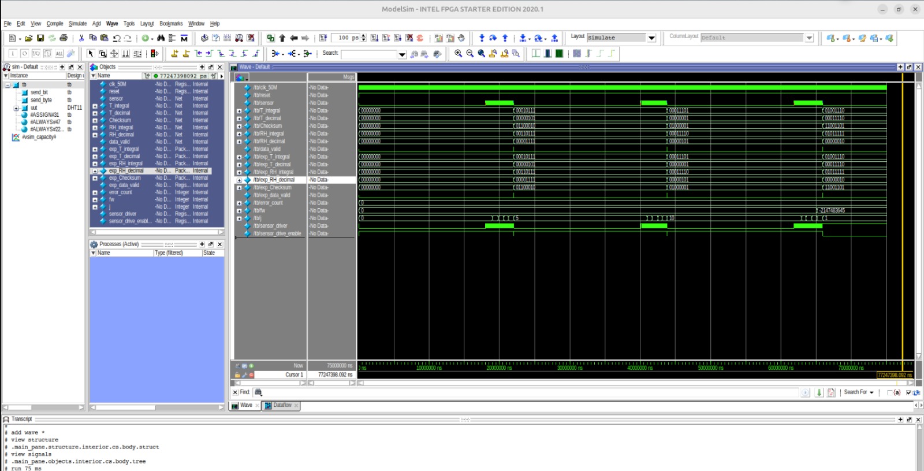Expand T_integral in Objects panel
Screen dimensions: 924x471
point(95,106)
